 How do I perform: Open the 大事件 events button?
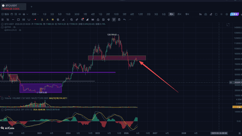tap(235, 14)
